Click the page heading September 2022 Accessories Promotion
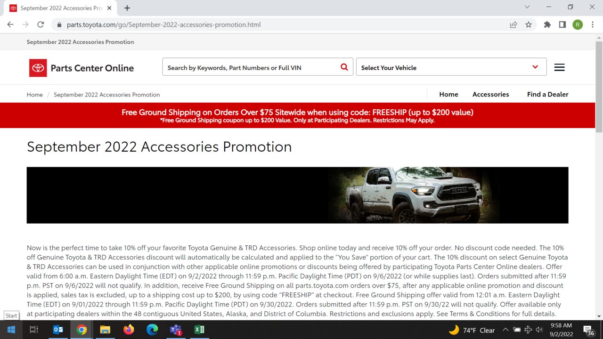Image resolution: width=603 pixels, height=339 pixels. pyautogui.click(x=159, y=146)
